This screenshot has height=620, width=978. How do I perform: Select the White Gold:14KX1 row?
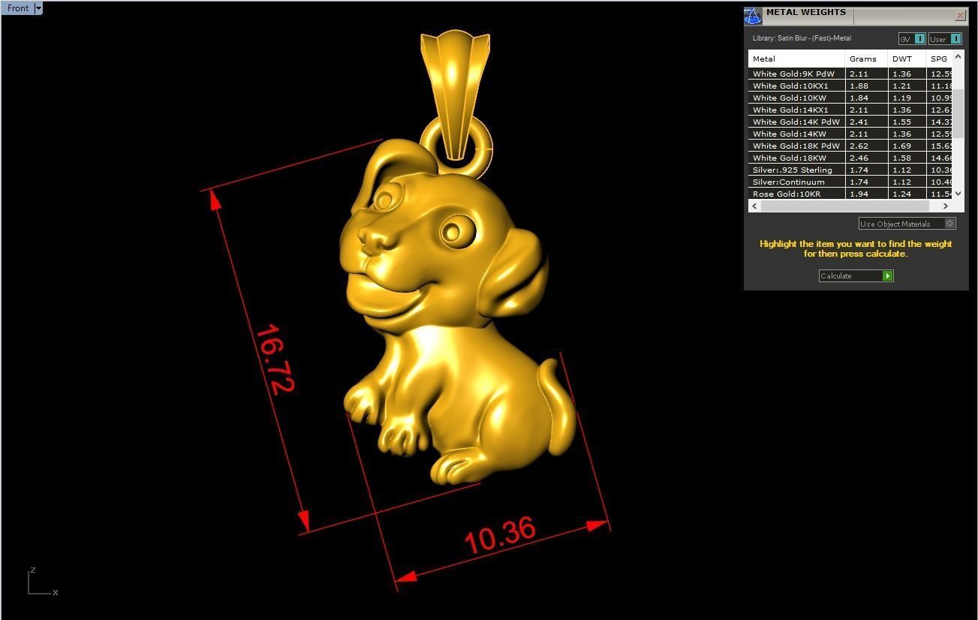(850, 110)
